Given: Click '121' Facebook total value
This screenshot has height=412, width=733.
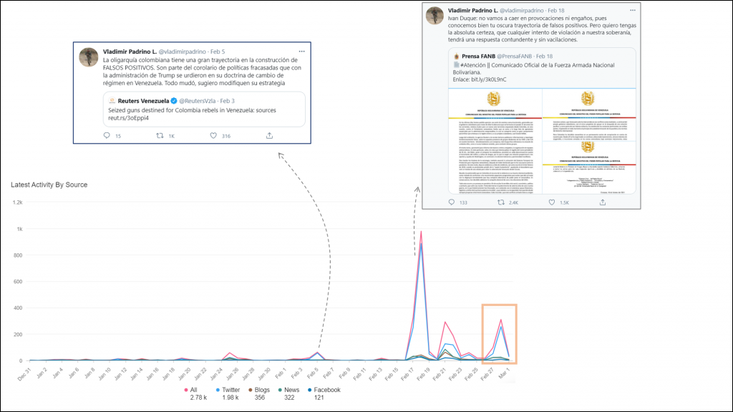Looking at the screenshot, I should click(x=319, y=398).
